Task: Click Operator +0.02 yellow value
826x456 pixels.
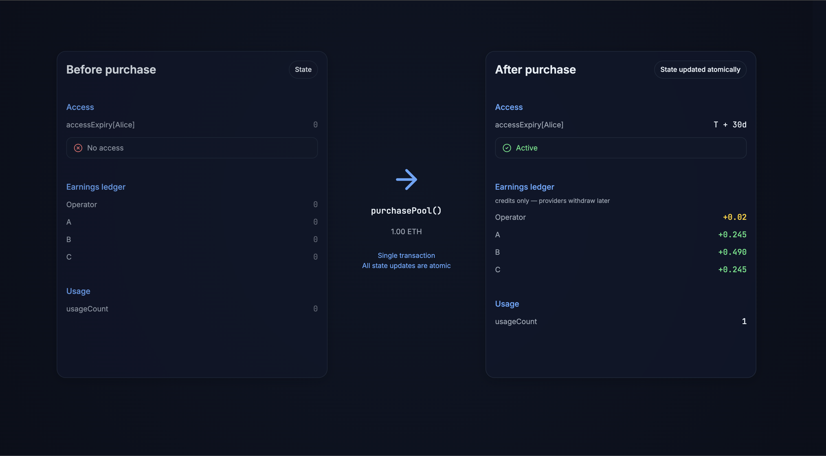Action: (734, 217)
